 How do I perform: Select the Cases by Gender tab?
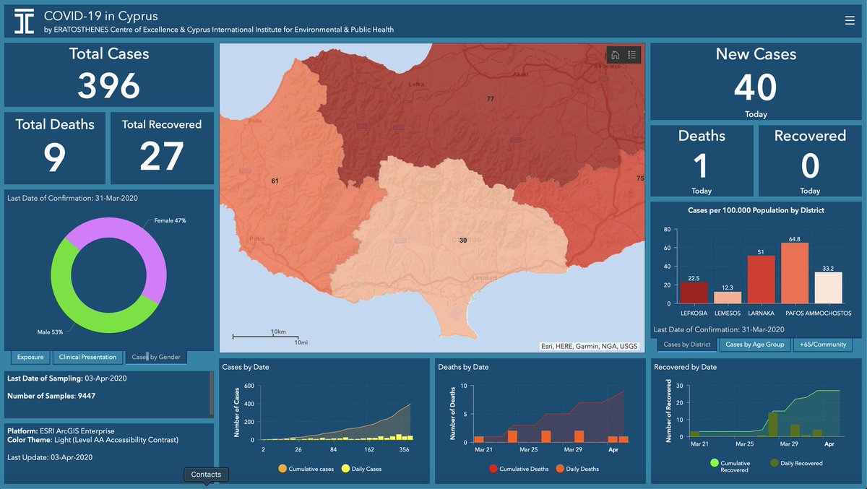tap(155, 357)
